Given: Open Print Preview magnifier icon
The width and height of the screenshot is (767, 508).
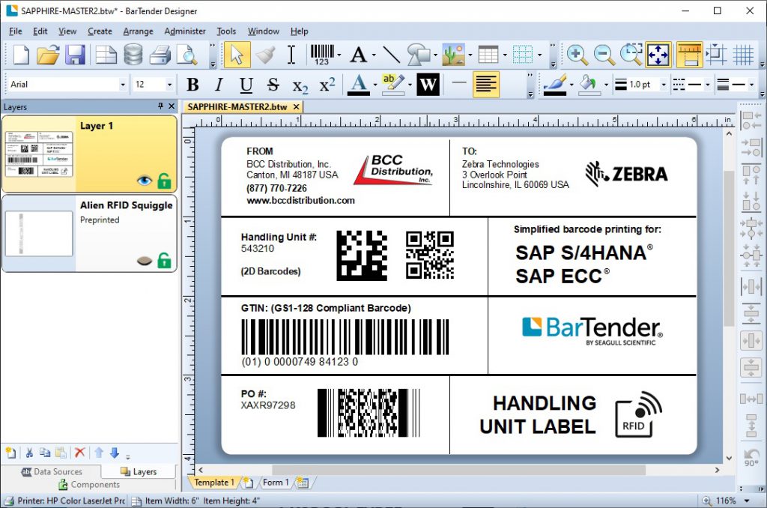Looking at the screenshot, I should coord(187,55).
